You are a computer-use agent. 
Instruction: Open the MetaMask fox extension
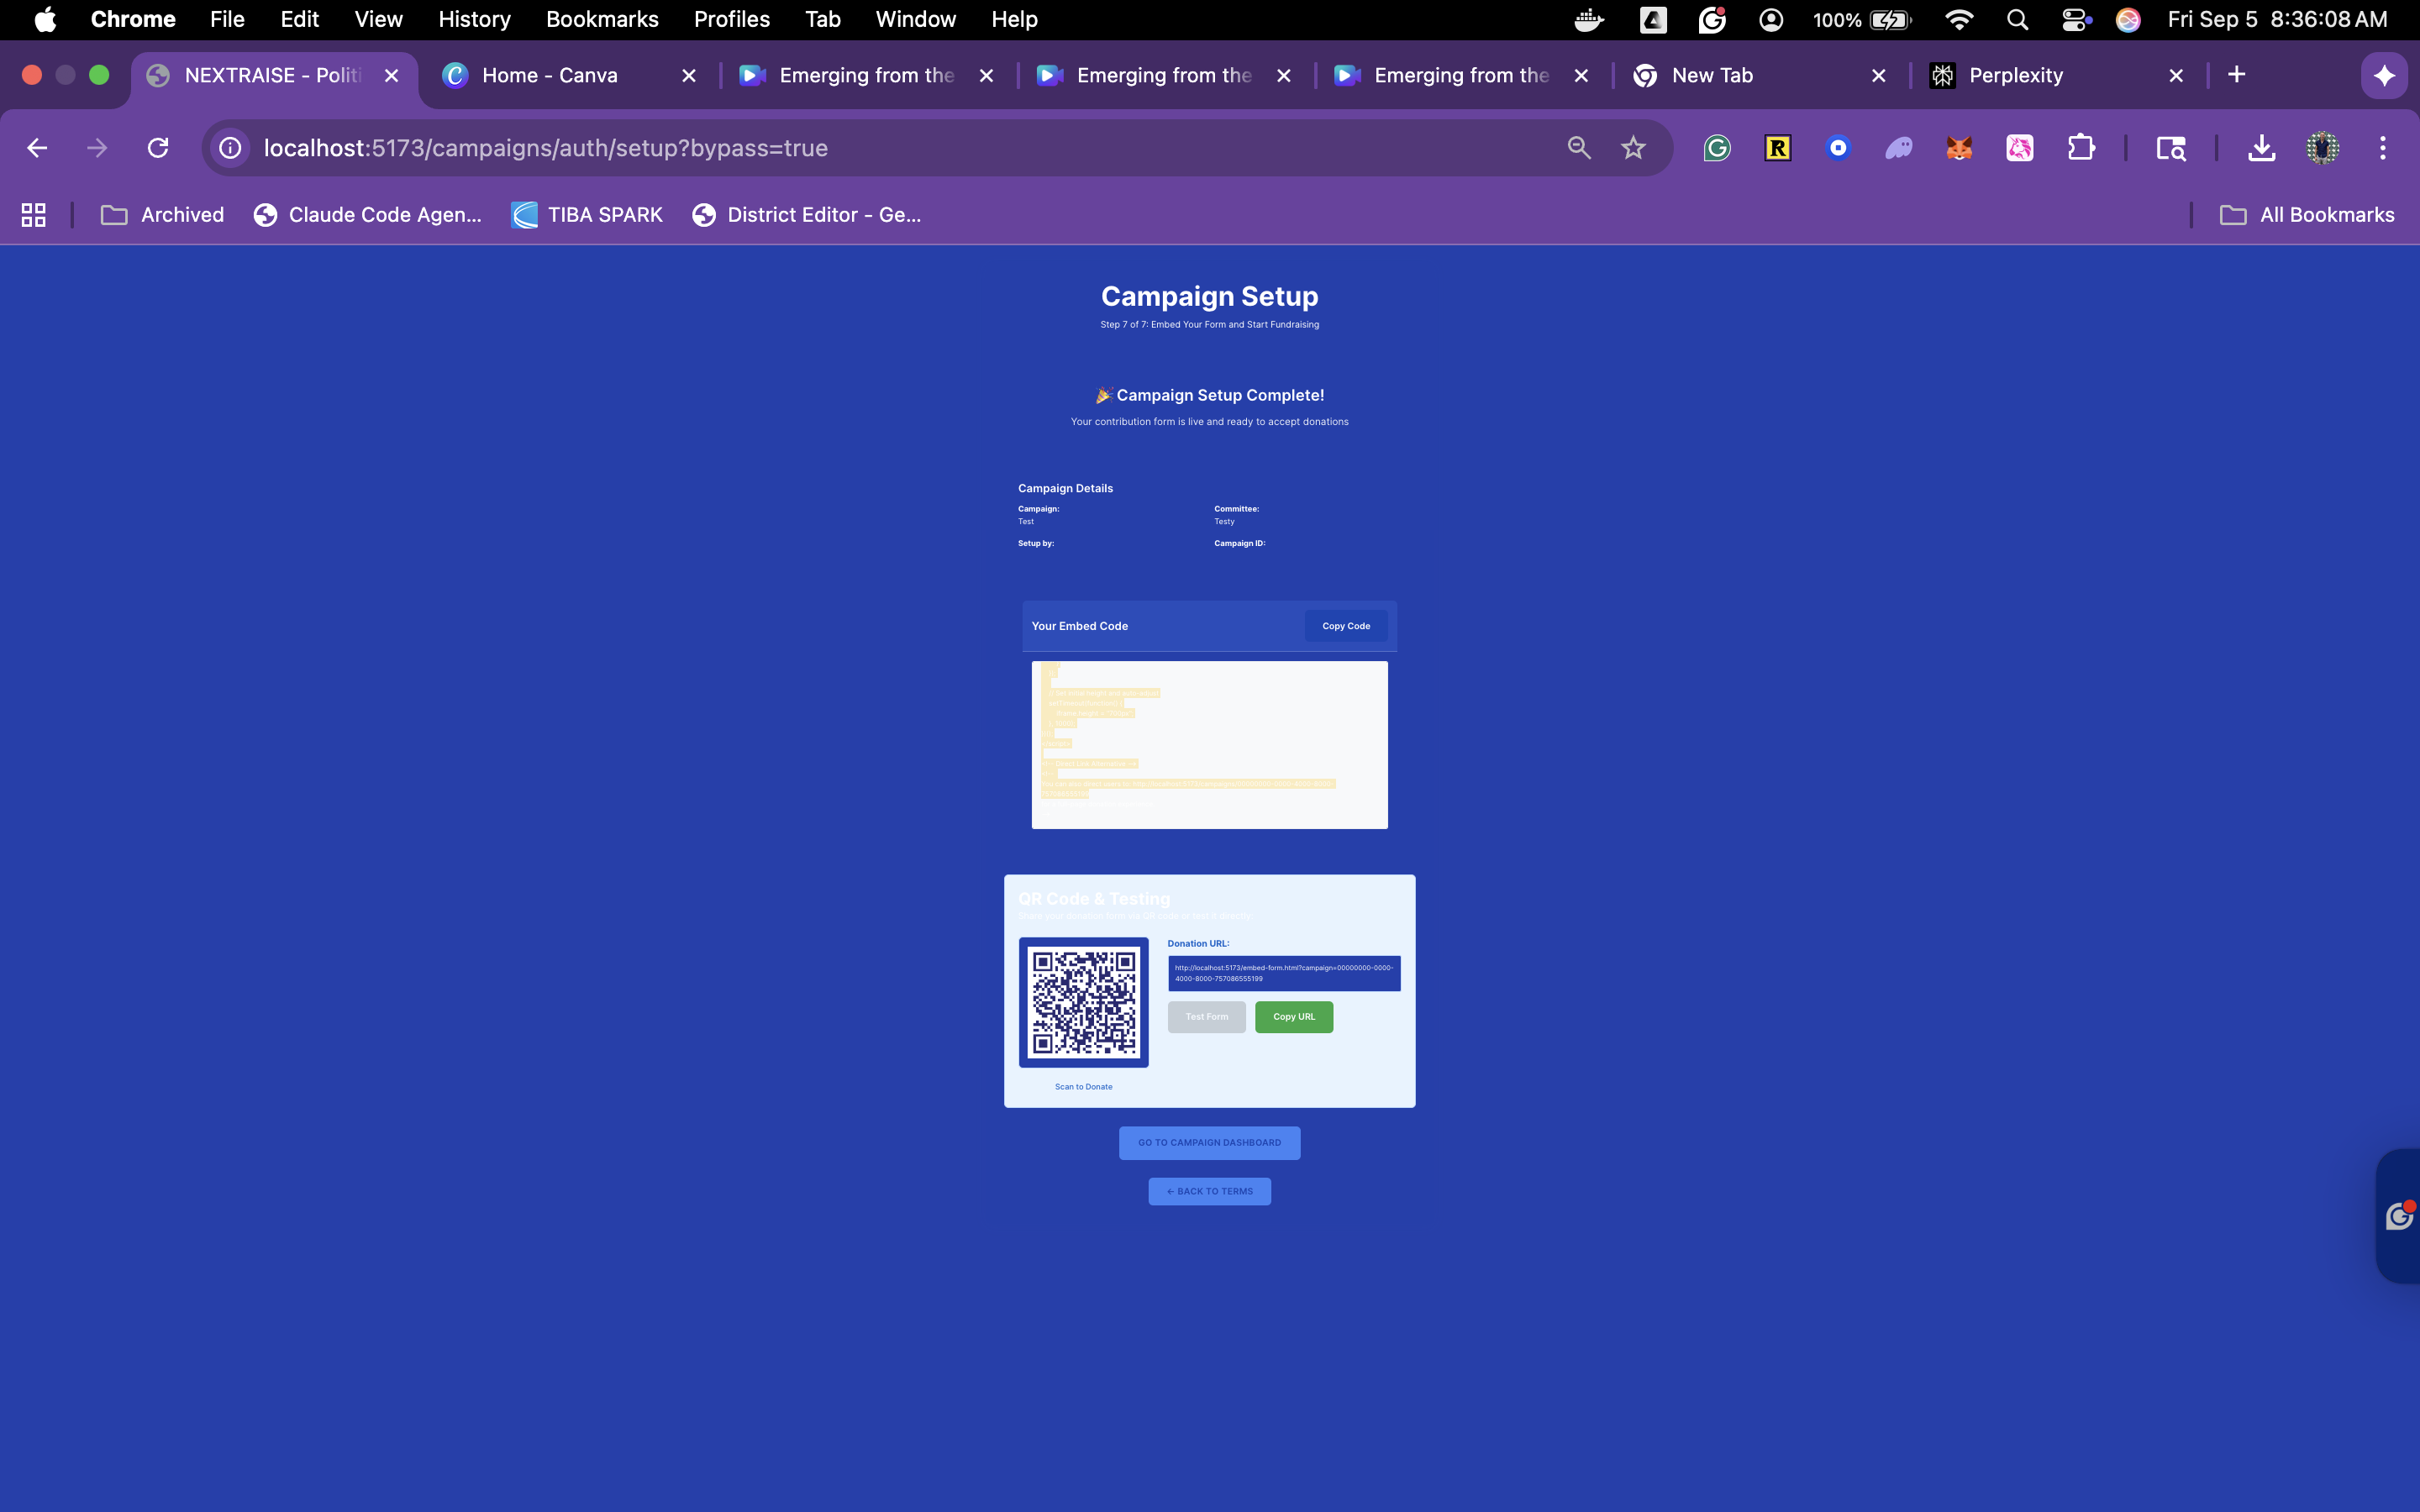tap(1959, 148)
